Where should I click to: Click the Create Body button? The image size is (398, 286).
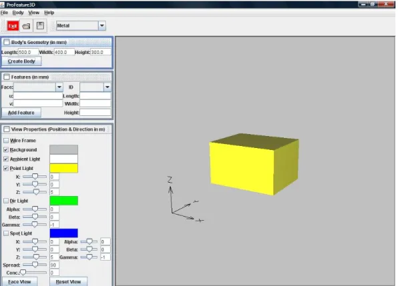pos(21,61)
